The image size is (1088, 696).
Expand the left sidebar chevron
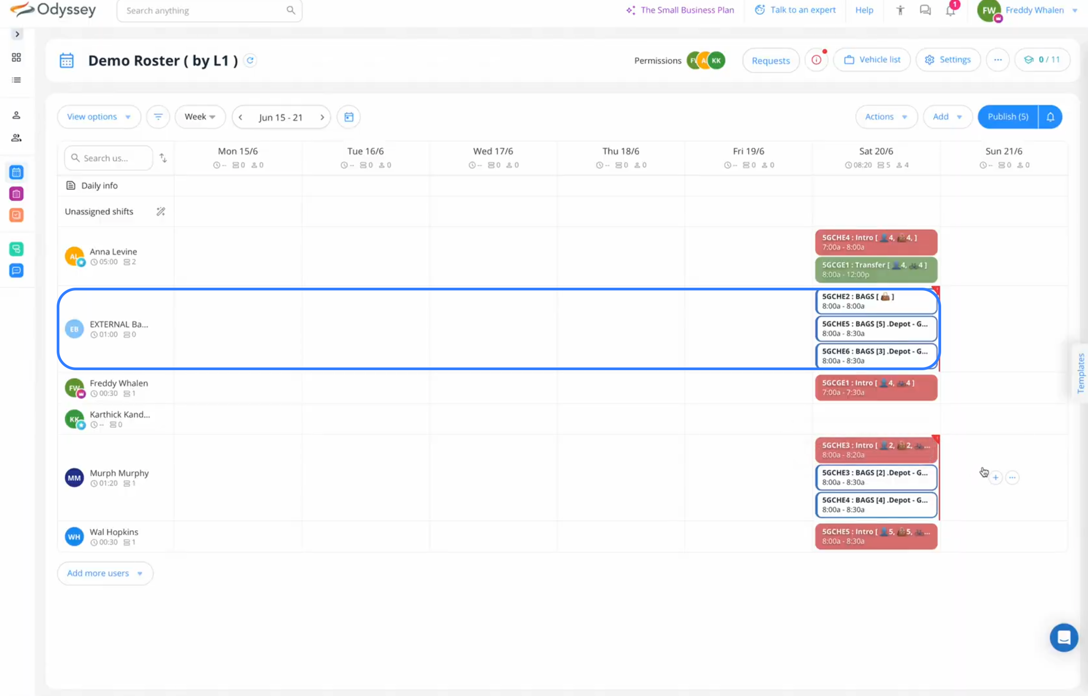coord(17,34)
